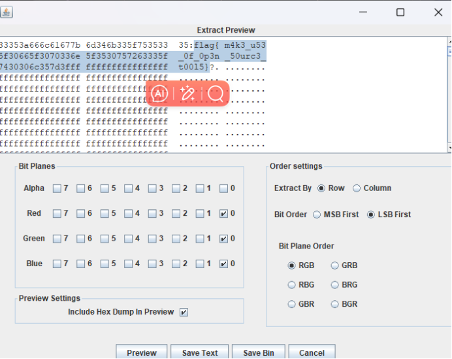Click hex value '5f3530757263335f'
The width and height of the screenshot is (452, 359).
click(x=127, y=56)
